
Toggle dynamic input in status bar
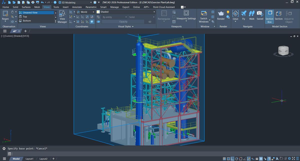coord(253,158)
